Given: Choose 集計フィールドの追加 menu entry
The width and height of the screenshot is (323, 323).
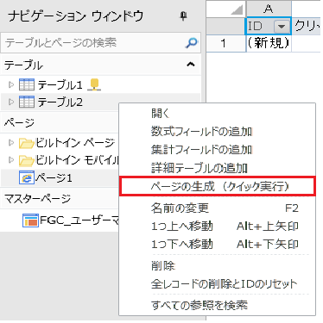Looking at the screenshot, I should (x=218, y=150).
